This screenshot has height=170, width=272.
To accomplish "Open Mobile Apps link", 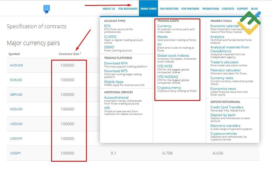I will 114,82.
